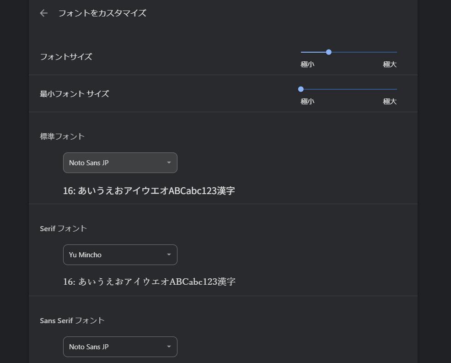Screen dimensions: 451x363
Task: Click 極大 beneath the minimum font size slider
Action: tap(389, 101)
